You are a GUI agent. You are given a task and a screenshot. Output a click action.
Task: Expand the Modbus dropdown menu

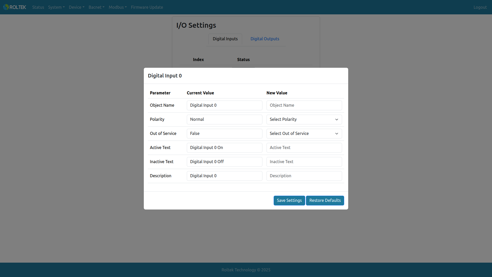pos(118,7)
